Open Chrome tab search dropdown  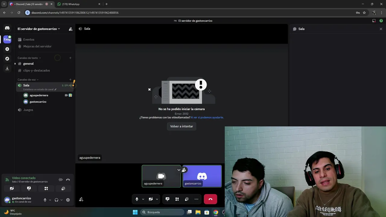(x=4, y=4)
